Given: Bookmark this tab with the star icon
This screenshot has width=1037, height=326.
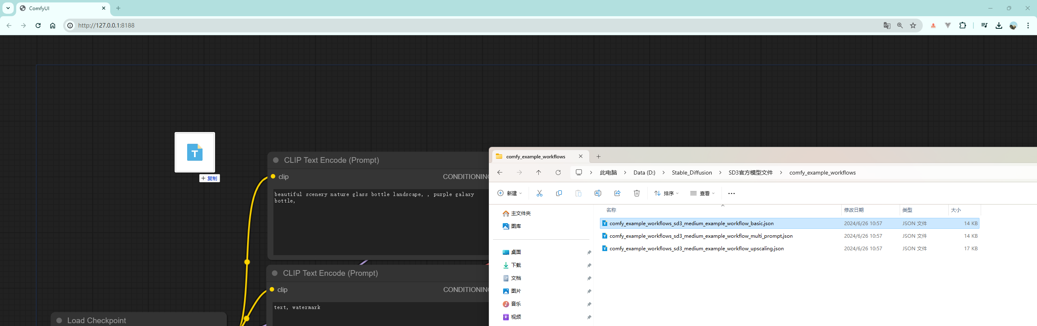Looking at the screenshot, I should point(913,26).
